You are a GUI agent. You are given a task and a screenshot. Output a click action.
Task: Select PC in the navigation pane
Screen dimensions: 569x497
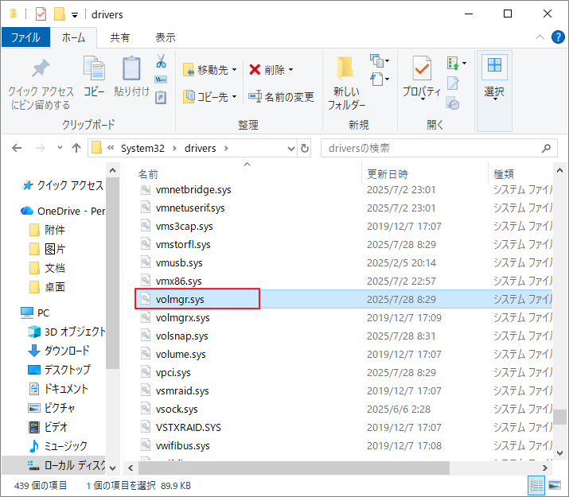[35, 313]
